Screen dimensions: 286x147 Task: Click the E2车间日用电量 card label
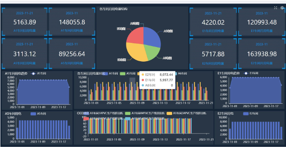[x=213, y=63]
